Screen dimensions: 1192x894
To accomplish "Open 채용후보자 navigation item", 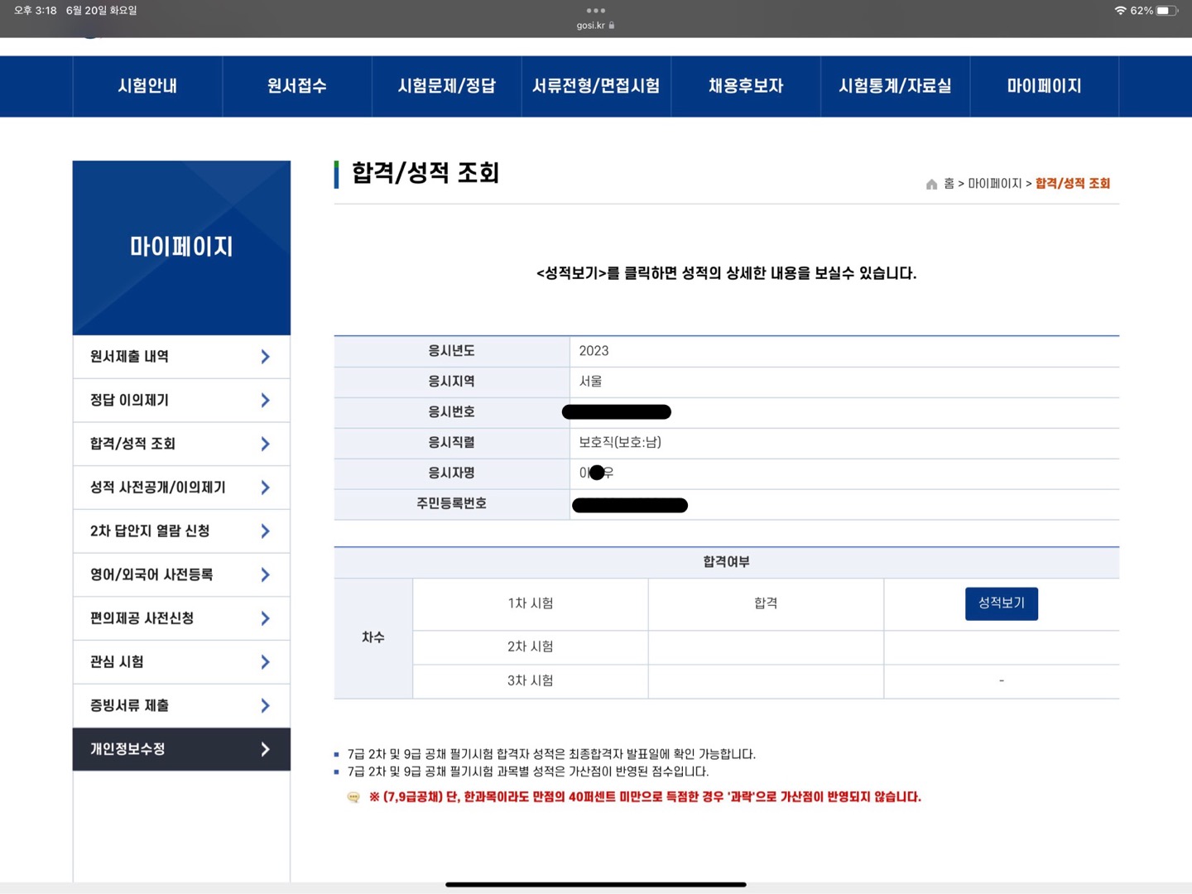I will [x=745, y=86].
